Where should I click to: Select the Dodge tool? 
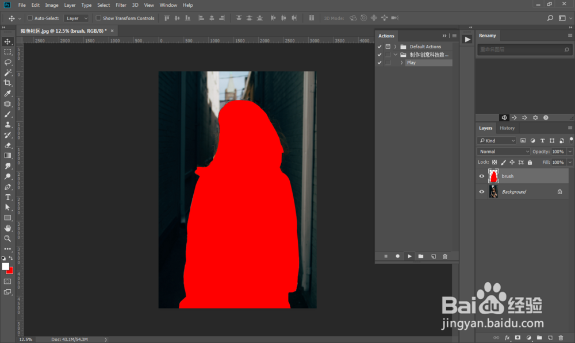click(7, 176)
